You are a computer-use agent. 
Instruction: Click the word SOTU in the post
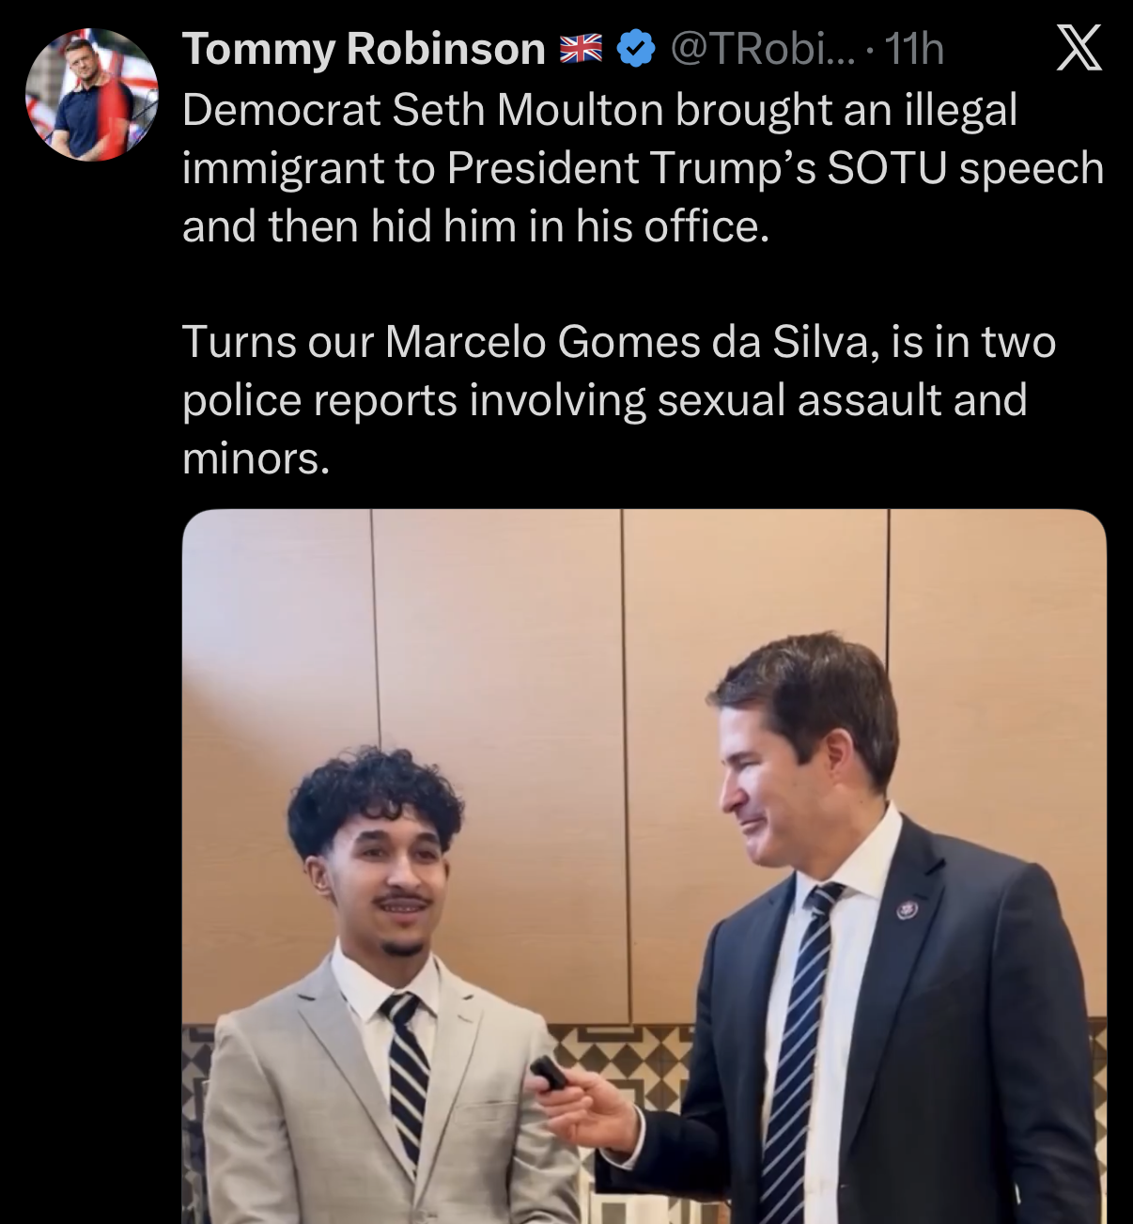click(887, 168)
